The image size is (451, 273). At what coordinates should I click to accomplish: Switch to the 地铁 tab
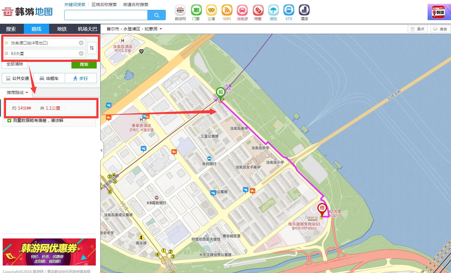(62, 29)
